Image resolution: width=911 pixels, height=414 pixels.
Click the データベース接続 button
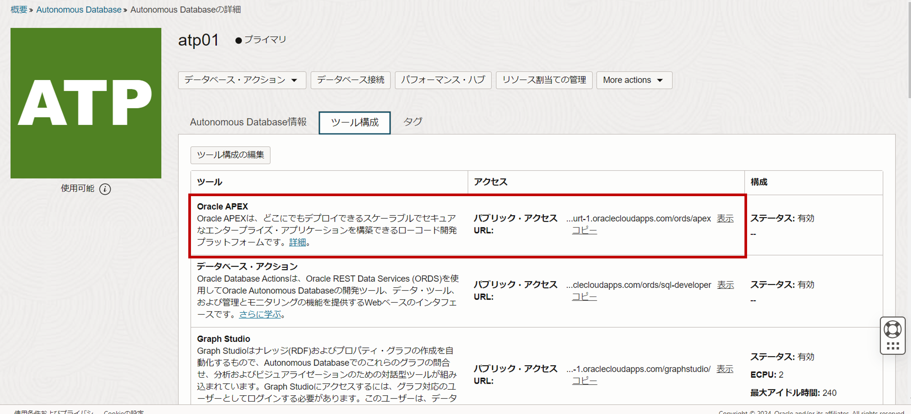350,80
